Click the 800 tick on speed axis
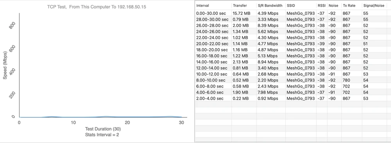The width and height of the screenshot is (391, 143). pos(12,25)
